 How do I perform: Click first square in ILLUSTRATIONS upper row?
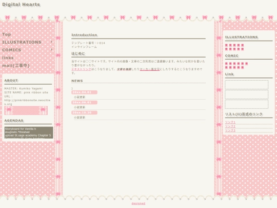[x=226, y=45]
